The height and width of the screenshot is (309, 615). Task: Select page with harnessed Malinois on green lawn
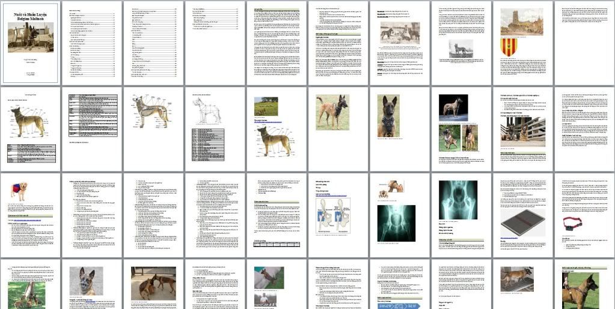(584, 284)
